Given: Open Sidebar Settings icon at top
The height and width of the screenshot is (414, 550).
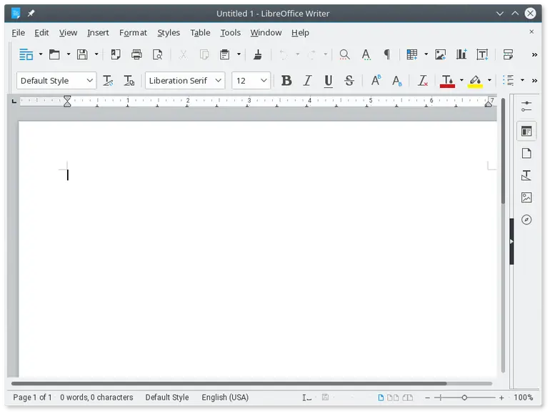Looking at the screenshot, I should (x=526, y=107).
